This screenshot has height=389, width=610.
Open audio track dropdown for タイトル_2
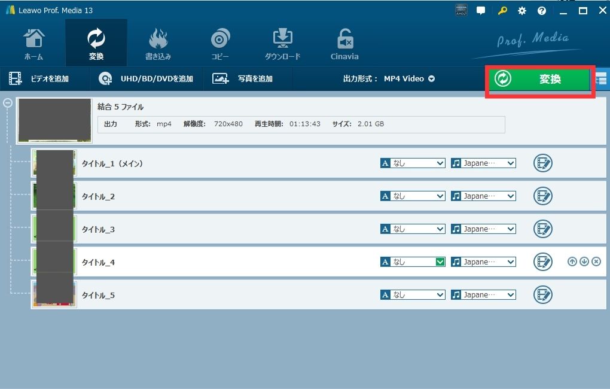(510, 196)
